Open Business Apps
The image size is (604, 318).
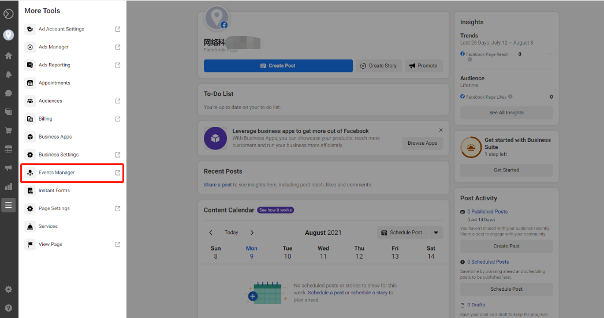[72, 137]
